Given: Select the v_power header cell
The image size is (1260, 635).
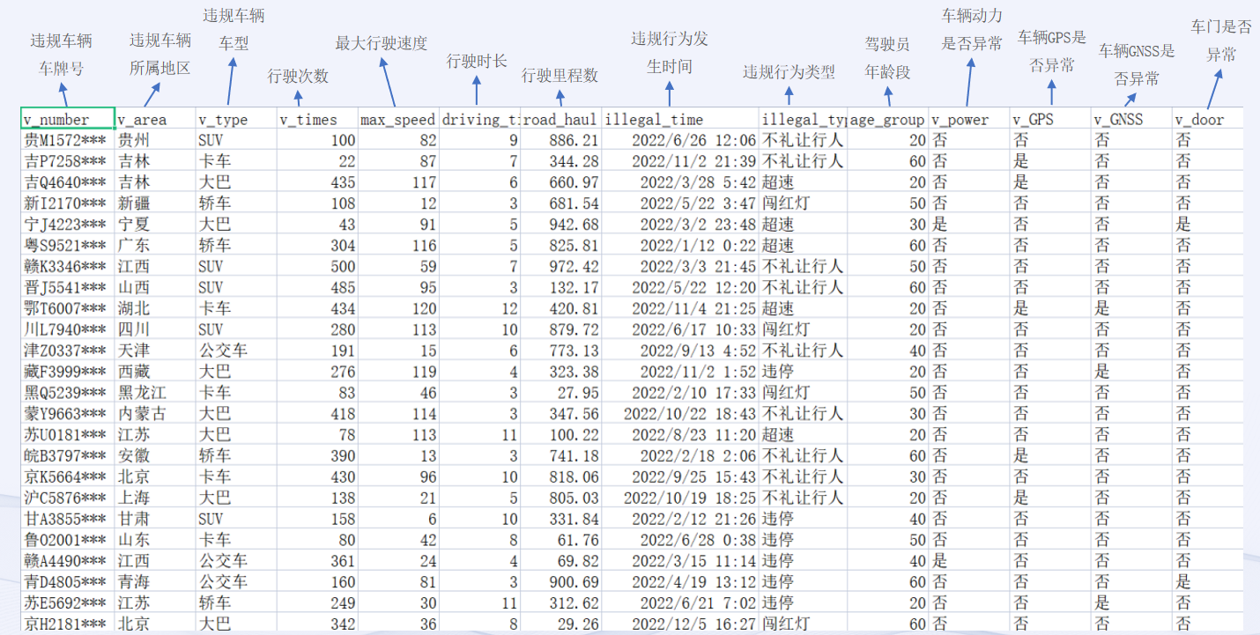Looking at the screenshot, I should tap(969, 119).
